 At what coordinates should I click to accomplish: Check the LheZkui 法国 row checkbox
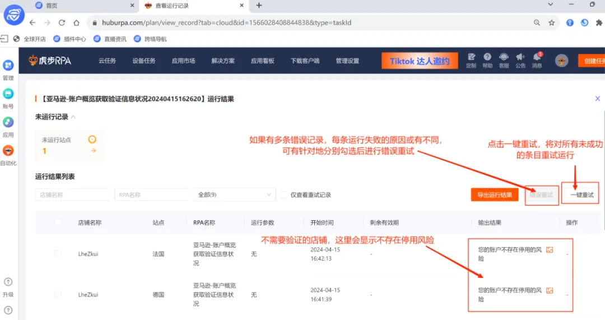click(58, 254)
